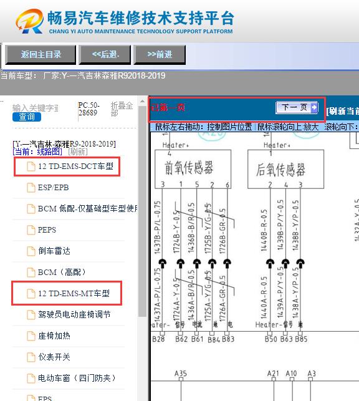The height and width of the screenshot is (401, 359).
Task: Click the 后氧传感器 box in diagram
Action: coord(285,169)
